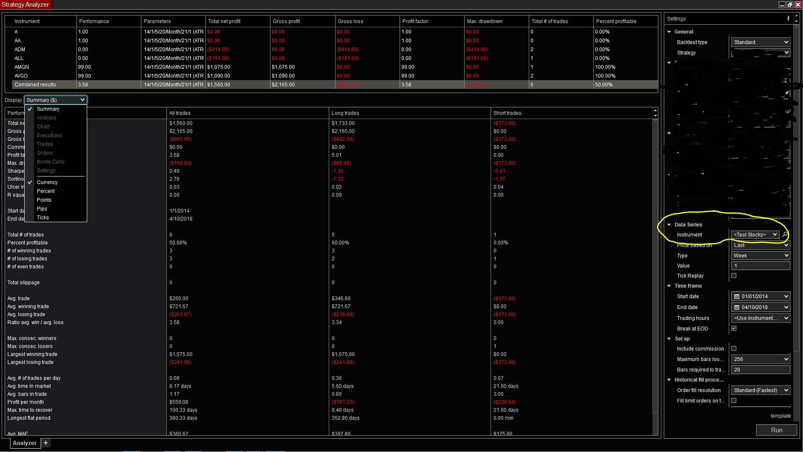The width and height of the screenshot is (803, 452).
Task: Open the Display Summary ($) dropdown
Action: [56, 100]
